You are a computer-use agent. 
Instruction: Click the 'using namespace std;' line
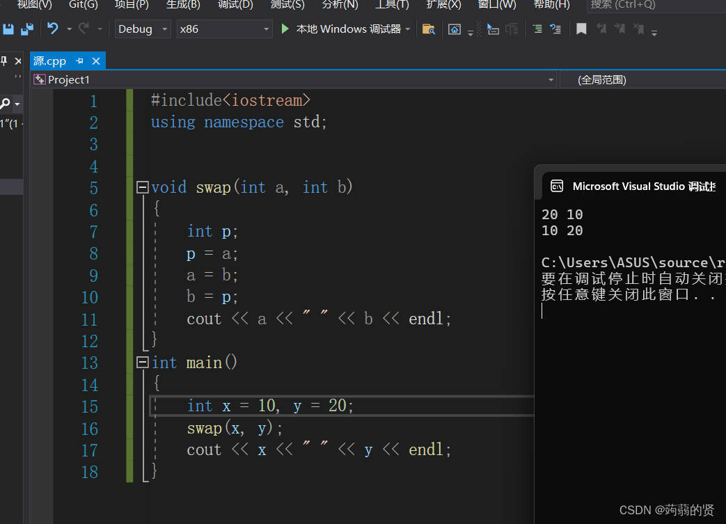(x=239, y=122)
